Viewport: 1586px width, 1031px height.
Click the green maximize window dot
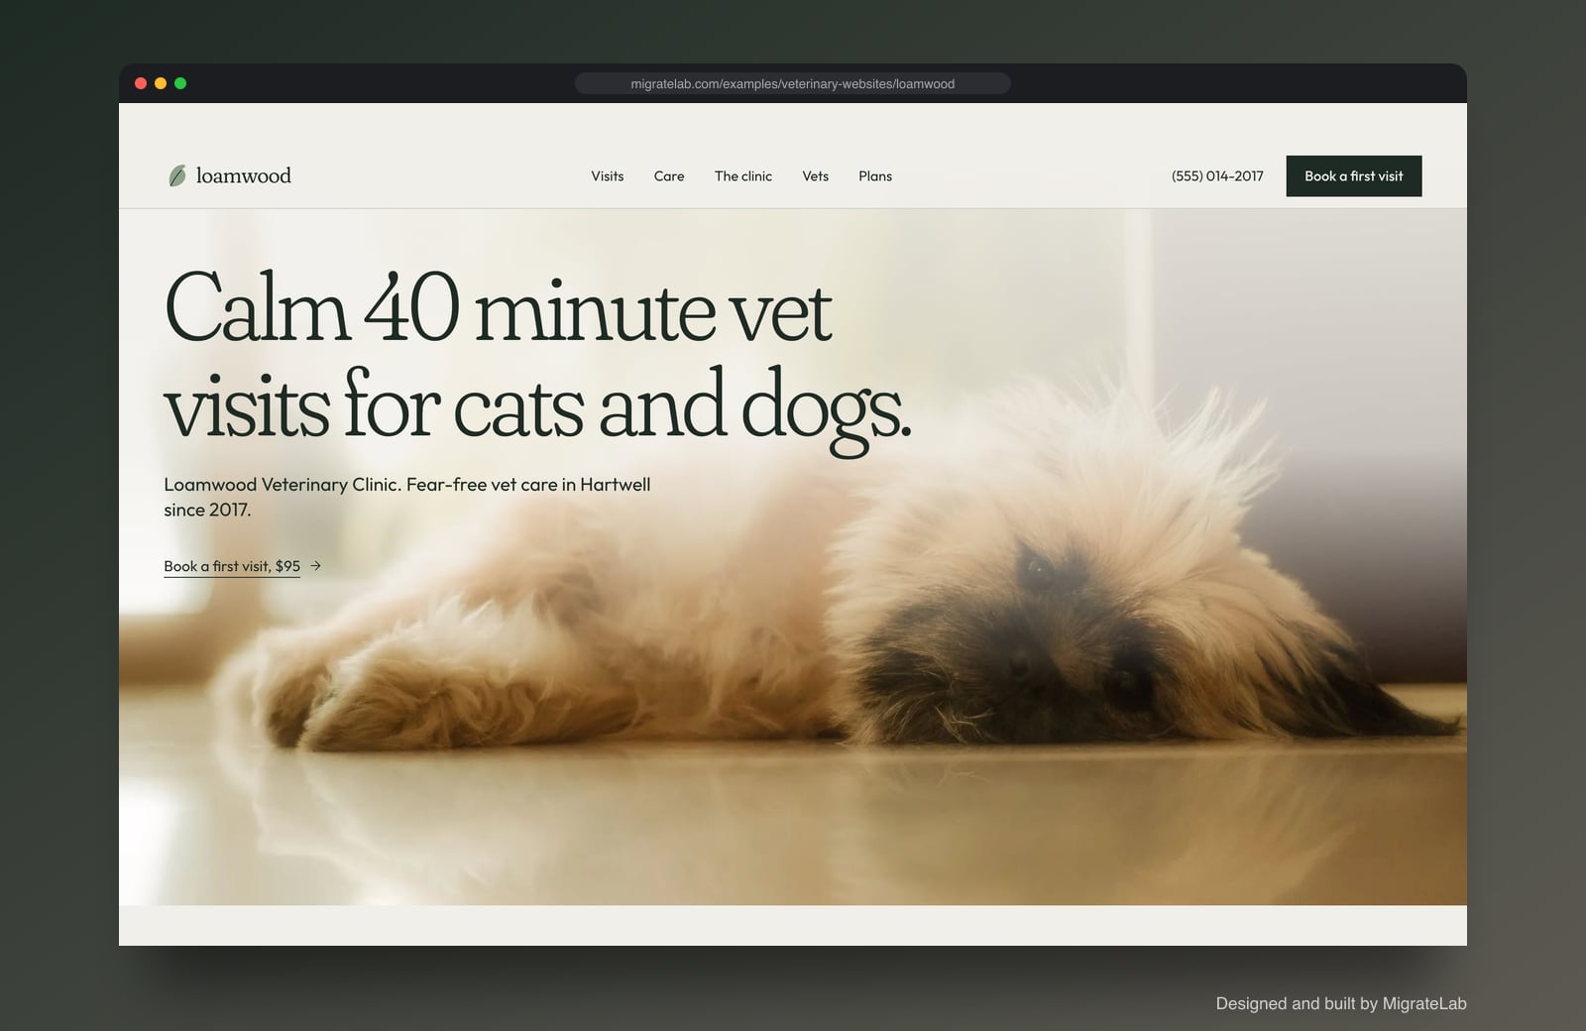click(180, 83)
